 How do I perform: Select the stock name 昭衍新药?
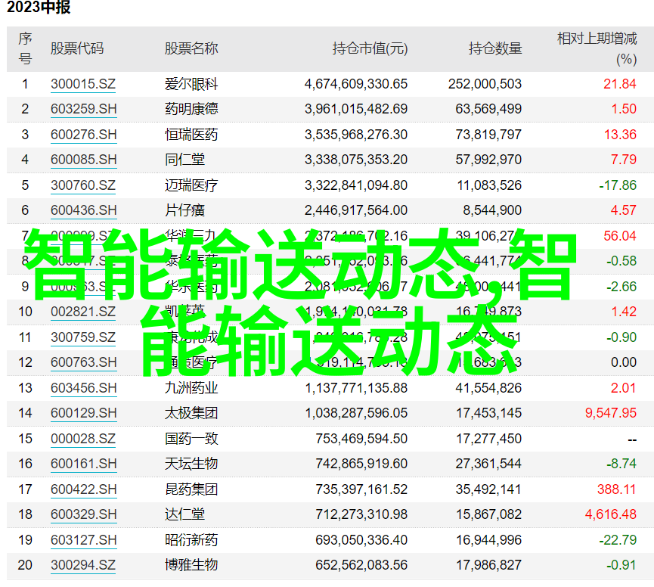click(x=191, y=540)
